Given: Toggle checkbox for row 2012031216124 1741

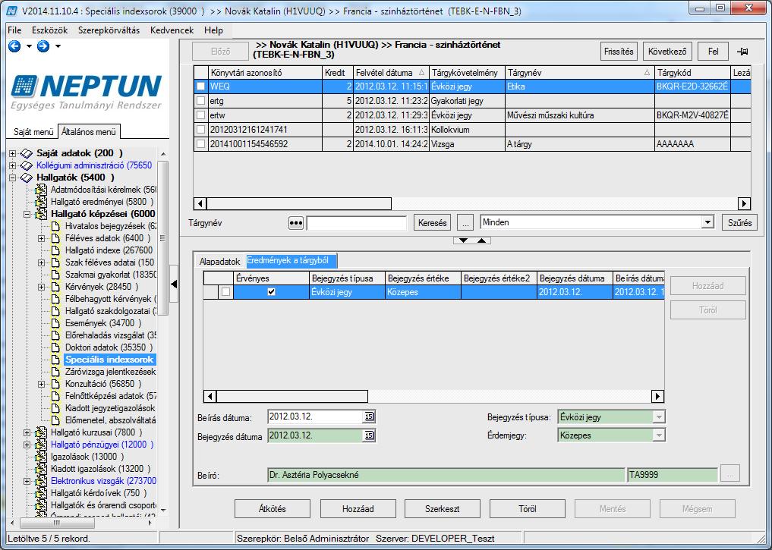Looking at the screenshot, I should click(201, 130).
